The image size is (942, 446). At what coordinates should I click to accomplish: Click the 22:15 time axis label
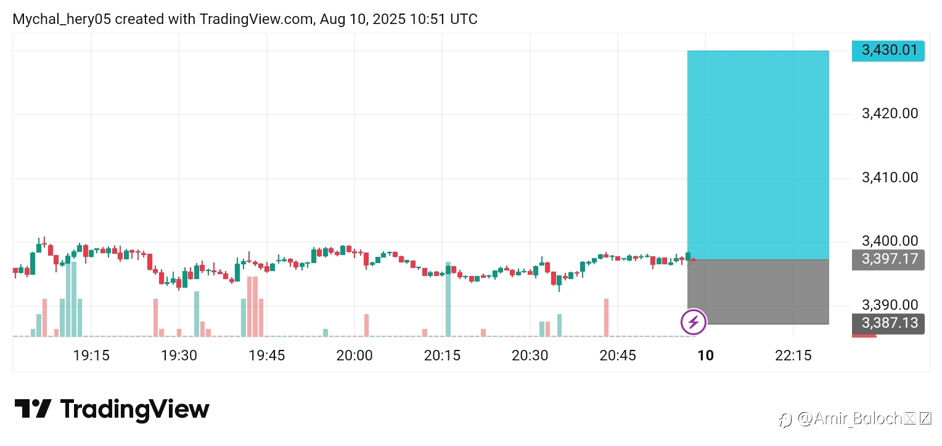793,355
